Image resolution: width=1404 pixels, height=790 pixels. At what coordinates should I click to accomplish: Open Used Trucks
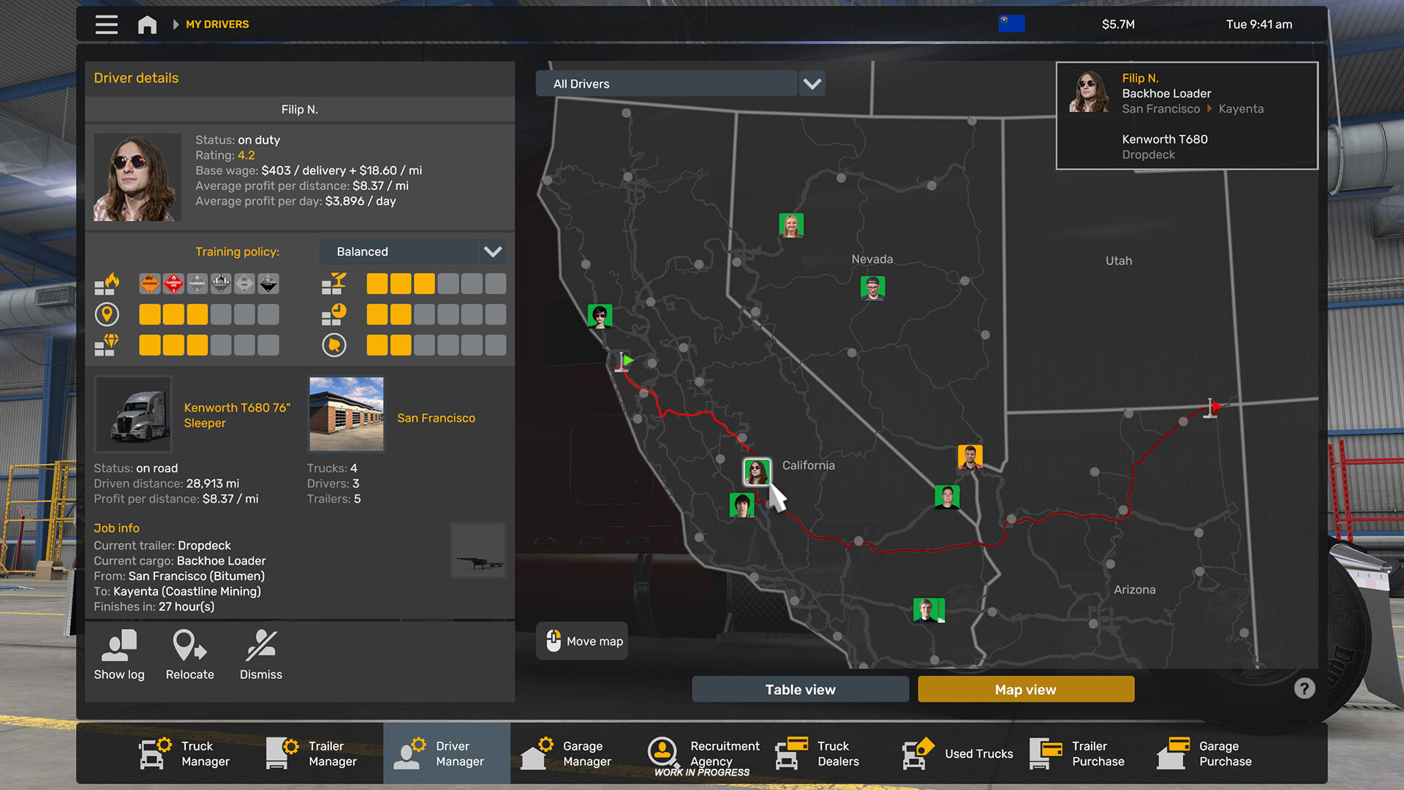[x=956, y=753]
